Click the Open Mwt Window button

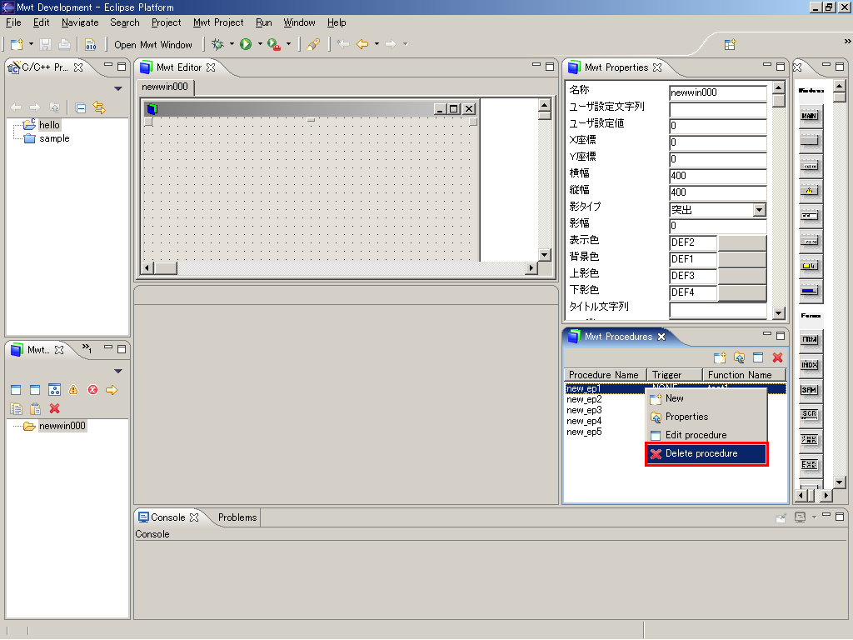pyautogui.click(x=153, y=45)
